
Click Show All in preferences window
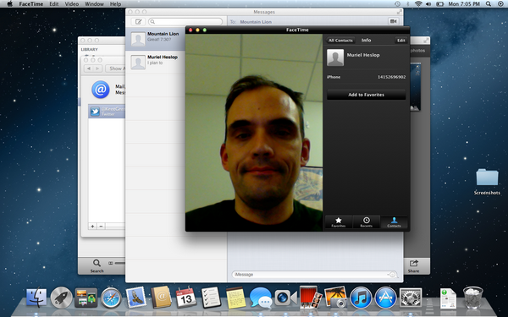pos(115,68)
